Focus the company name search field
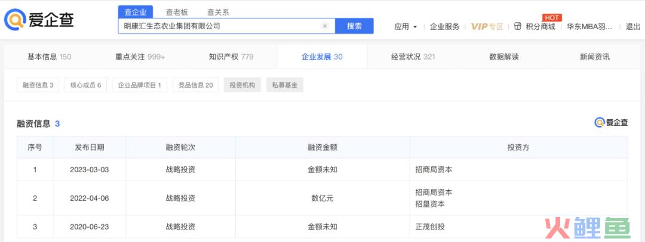The height and width of the screenshot is (242, 645). click(x=227, y=26)
